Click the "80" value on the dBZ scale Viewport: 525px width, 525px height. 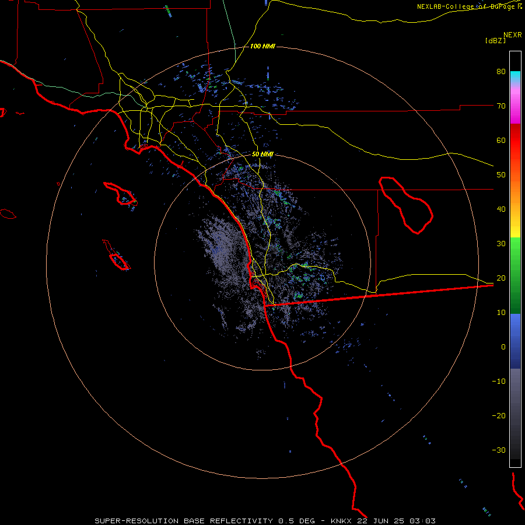501,72
